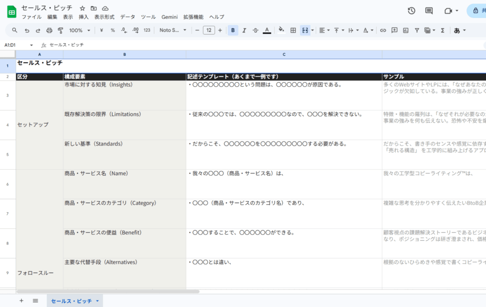Star the document セールス・ピッチ

(x=83, y=9)
